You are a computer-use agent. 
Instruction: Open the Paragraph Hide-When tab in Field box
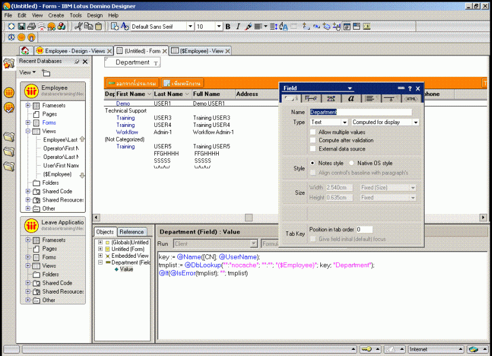tap(389, 99)
